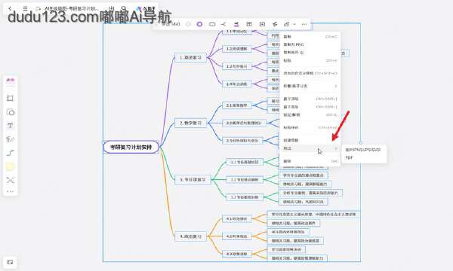Select 图片(PNG/JPG/SVG) export option
Image resolution: width=453 pixels, height=271 pixels.
click(363, 150)
